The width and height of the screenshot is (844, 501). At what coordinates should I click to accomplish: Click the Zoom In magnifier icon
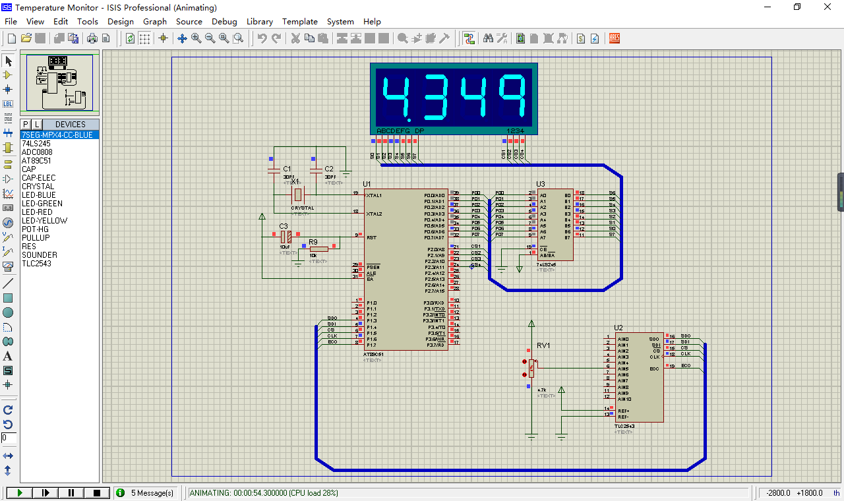196,38
